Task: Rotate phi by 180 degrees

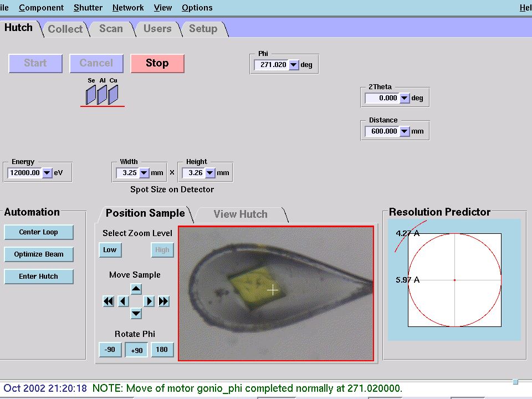Action: 162,350
